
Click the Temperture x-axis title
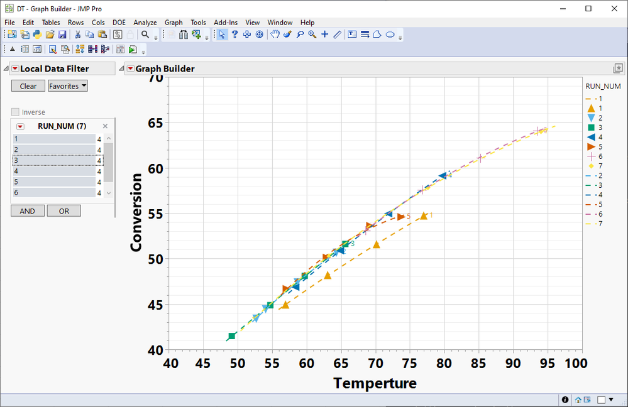[x=375, y=383]
